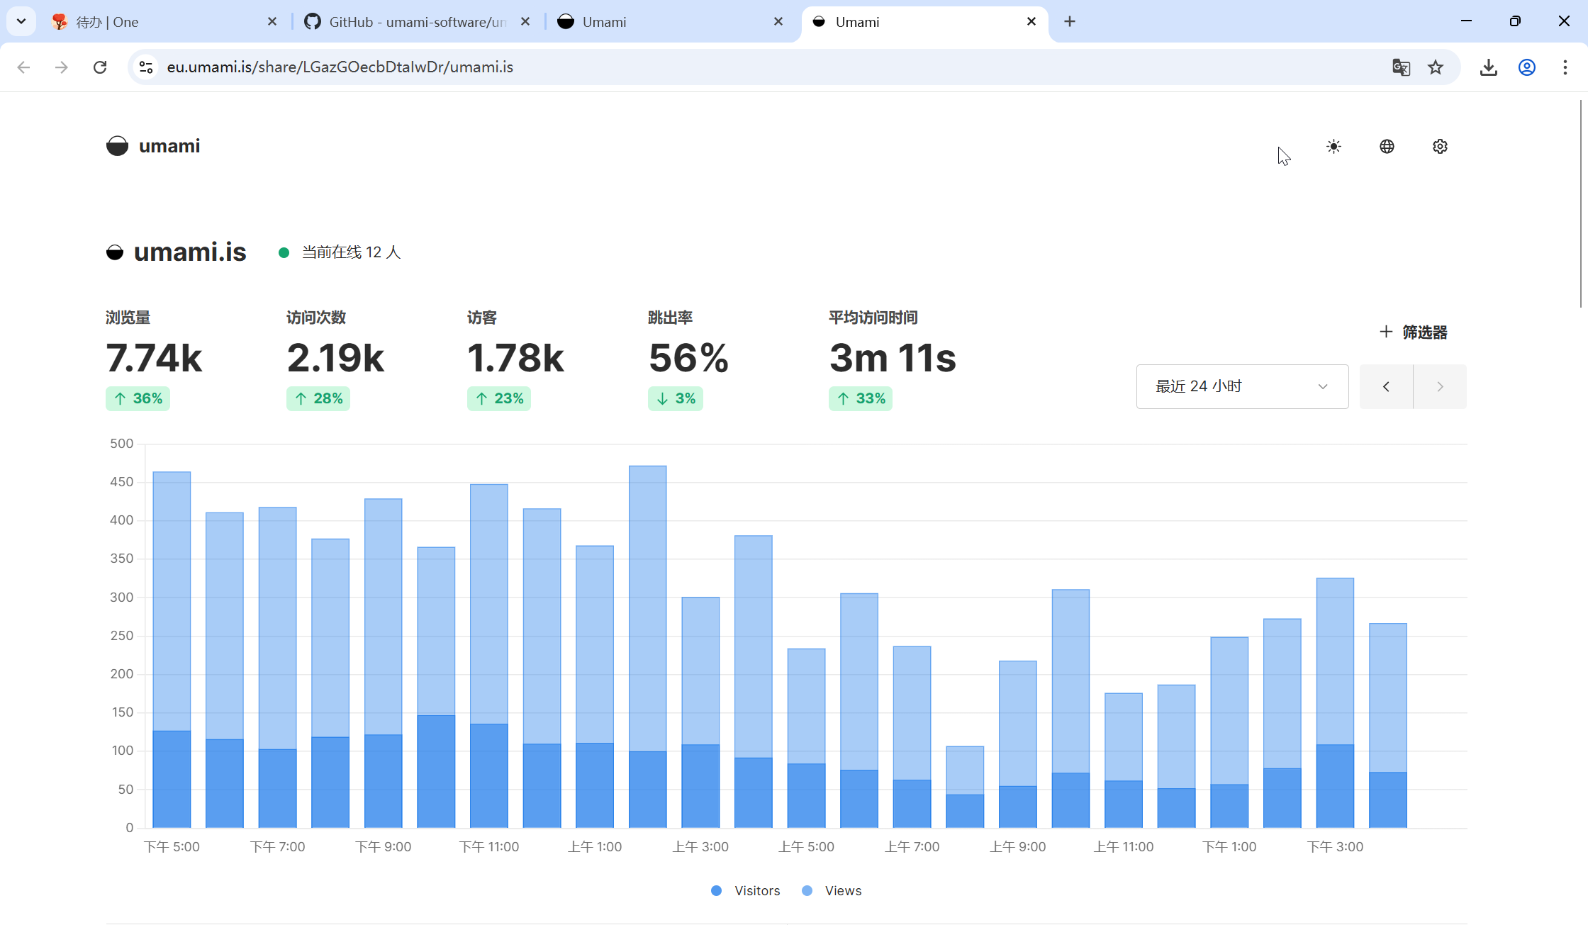Click the umami logo in the header
Screen dimensions: 1588x925
pyautogui.click(x=153, y=146)
